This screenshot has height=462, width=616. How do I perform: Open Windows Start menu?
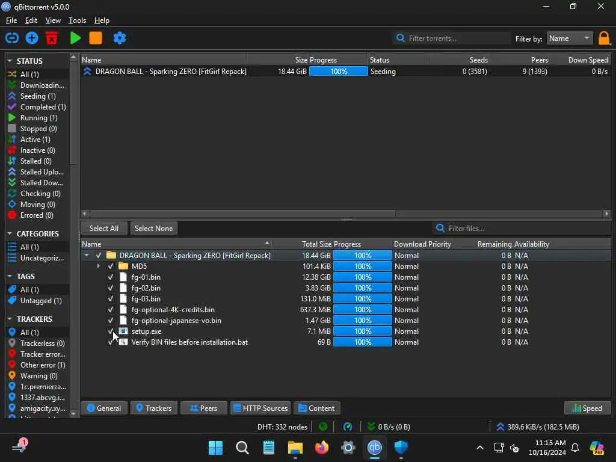point(215,448)
